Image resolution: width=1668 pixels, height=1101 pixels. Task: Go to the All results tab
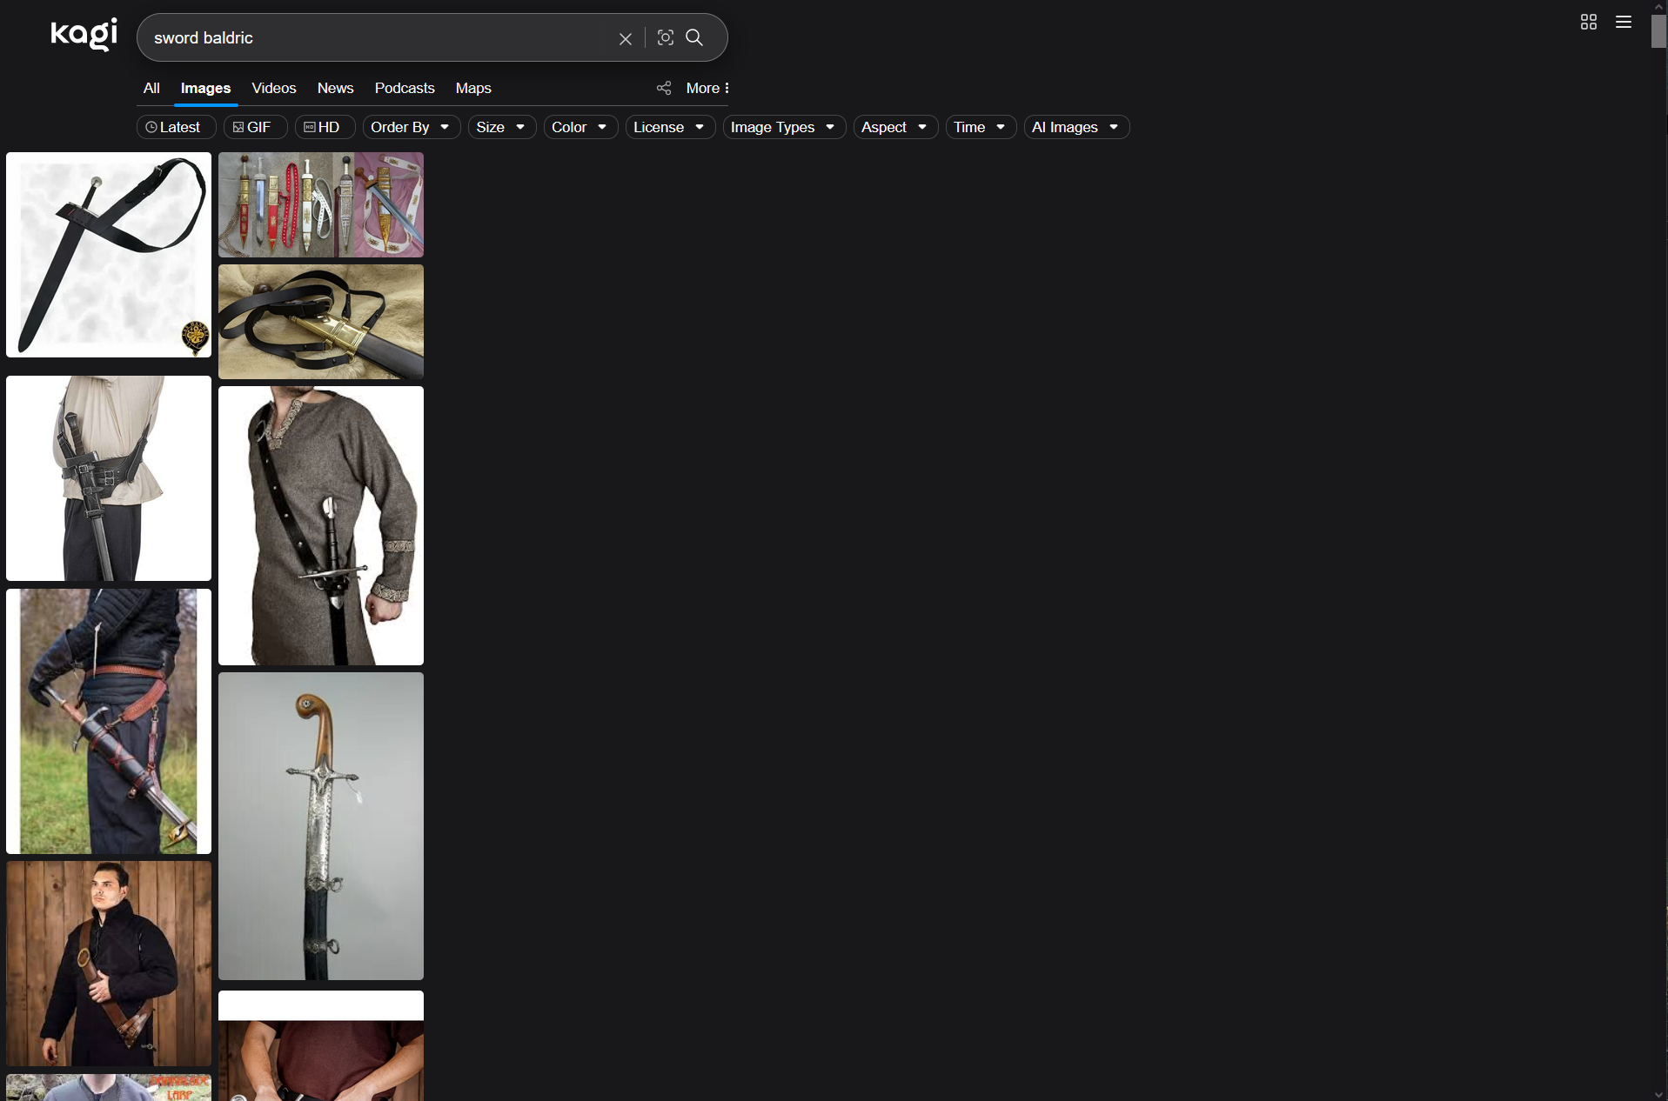tap(151, 88)
